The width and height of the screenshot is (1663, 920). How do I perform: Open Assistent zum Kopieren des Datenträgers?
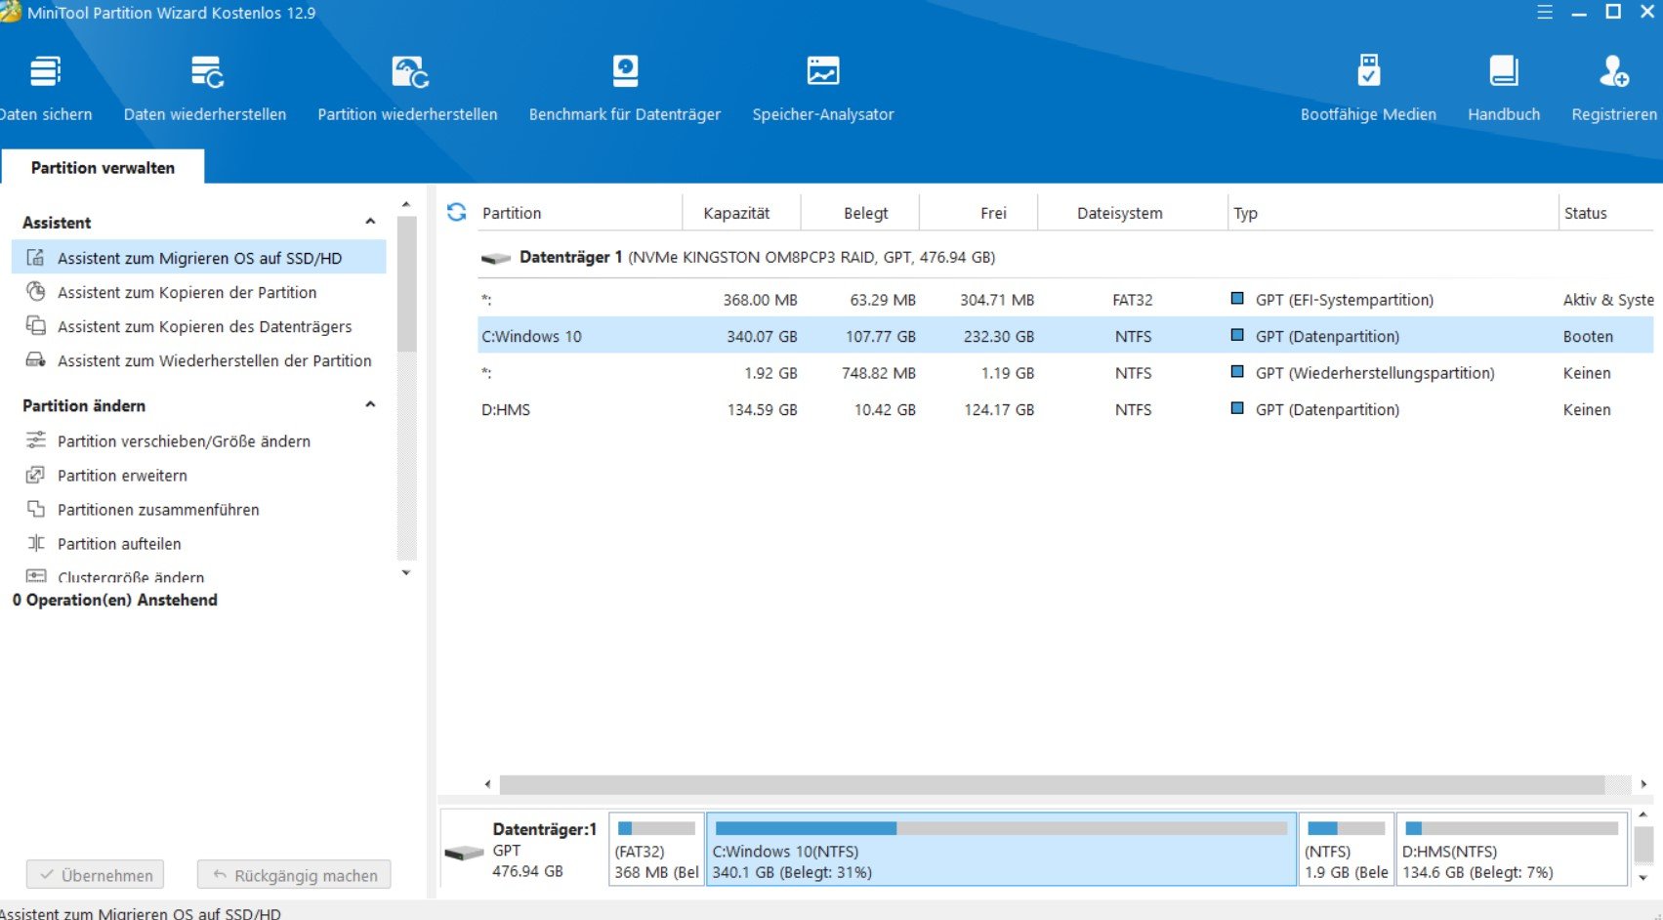(x=204, y=326)
